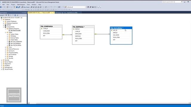Expand the Views folder node

pyautogui.click(x=5, y=47)
